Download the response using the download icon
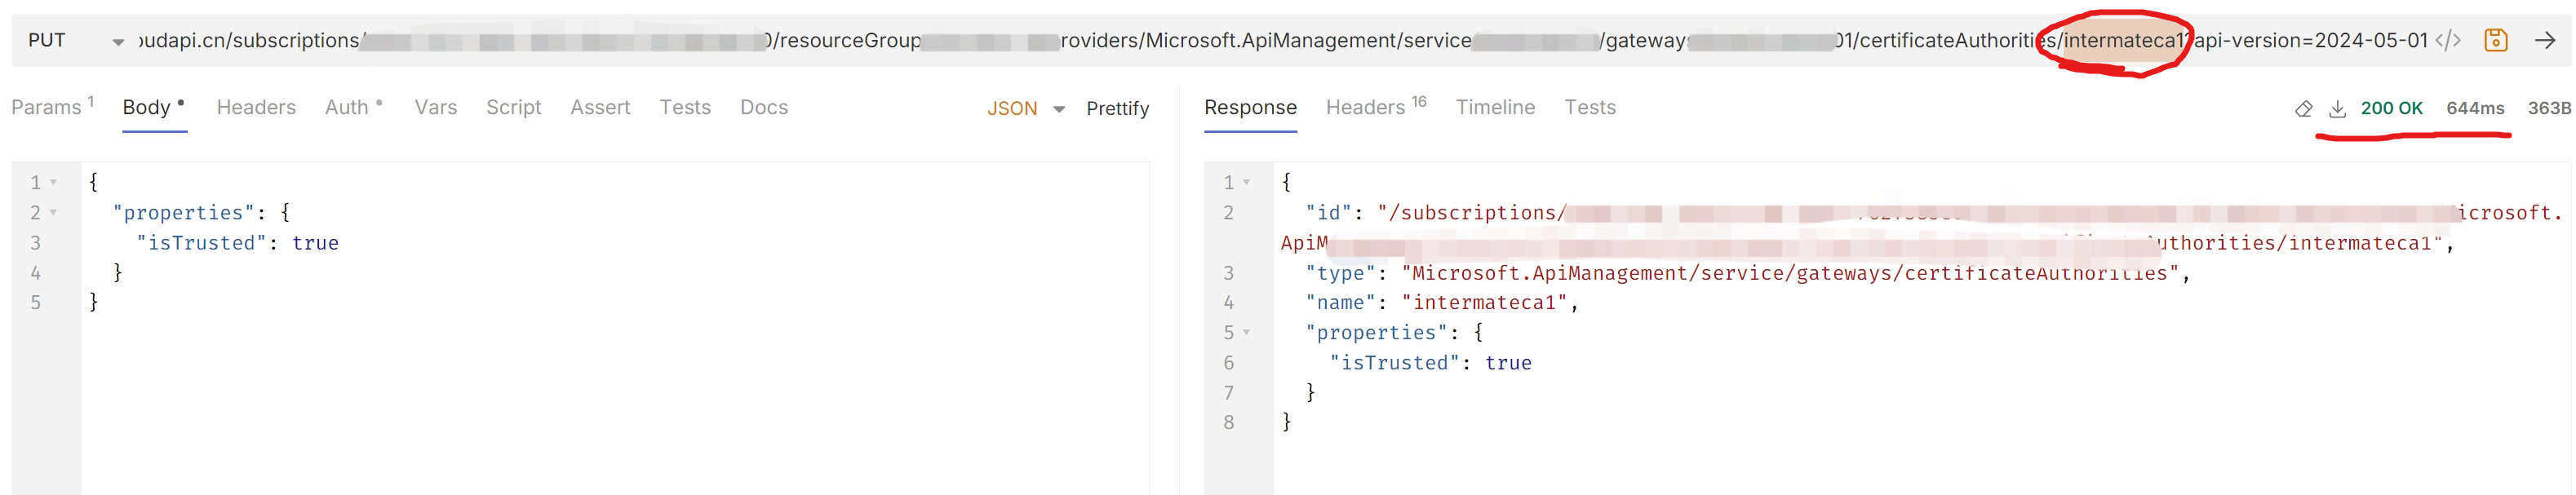Image resolution: width=2576 pixels, height=495 pixels. click(2337, 108)
